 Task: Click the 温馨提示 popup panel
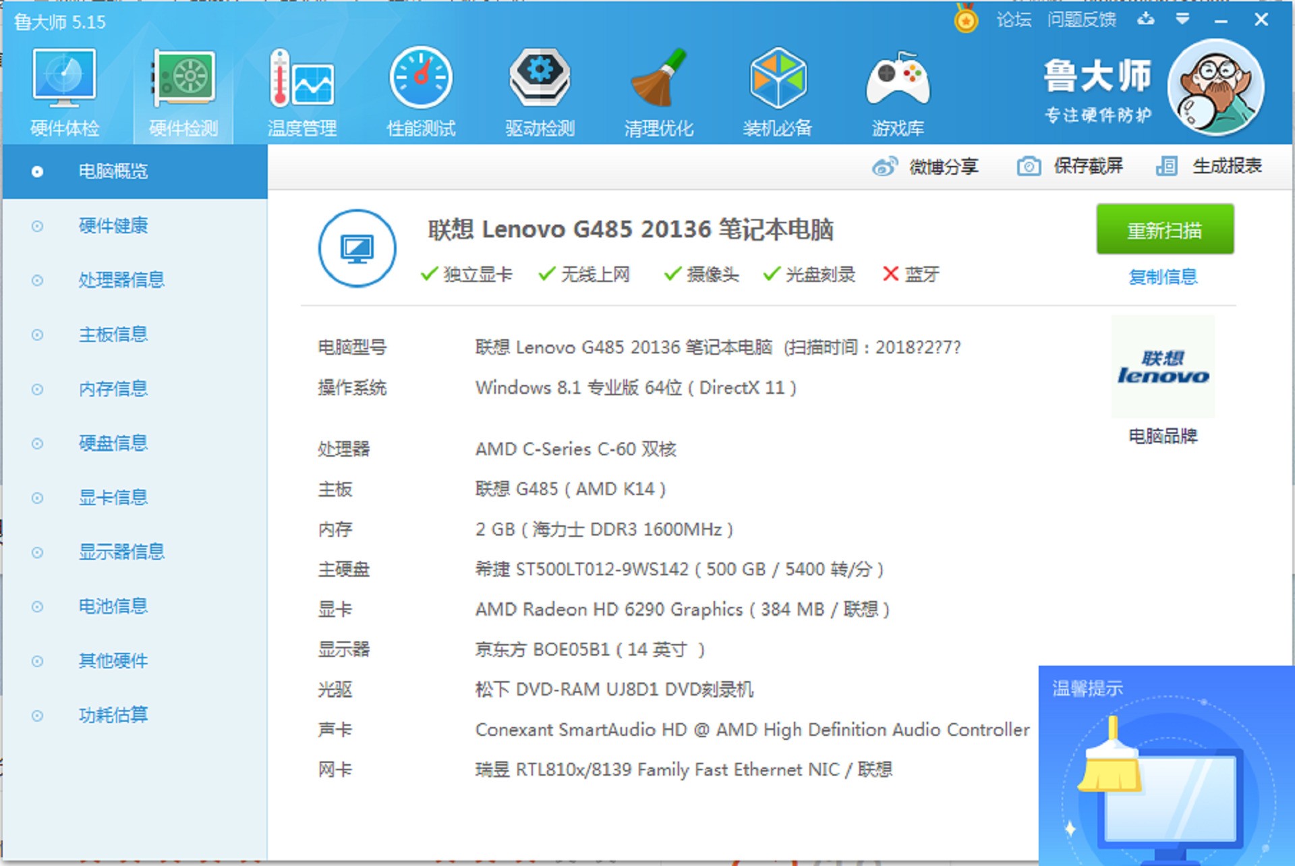pyautogui.click(x=1166, y=766)
